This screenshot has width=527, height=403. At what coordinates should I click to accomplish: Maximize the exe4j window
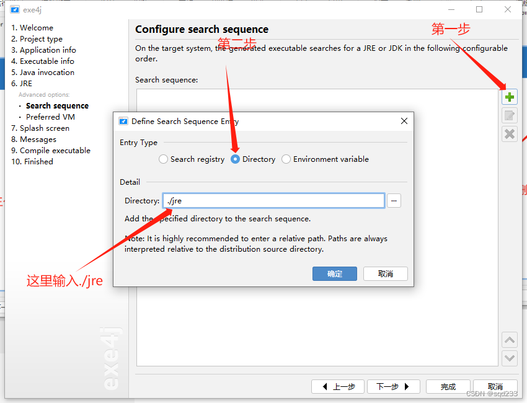pyautogui.click(x=479, y=9)
